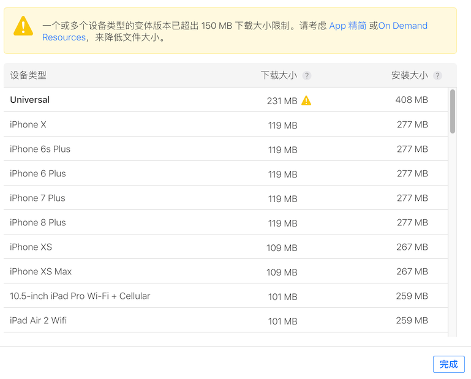Open the App 精简 link
Screen dimensions: 471x379
pos(347,26)
